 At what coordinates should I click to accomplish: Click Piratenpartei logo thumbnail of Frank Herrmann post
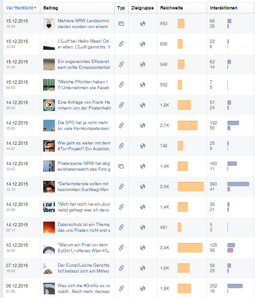[x=49, y=105]
